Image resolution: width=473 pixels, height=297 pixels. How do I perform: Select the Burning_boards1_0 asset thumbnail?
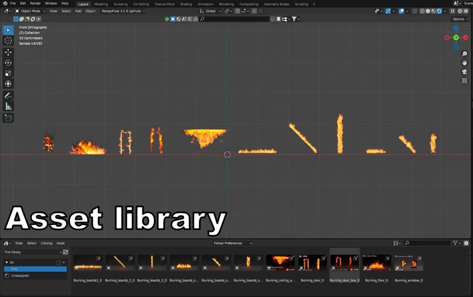88,263
